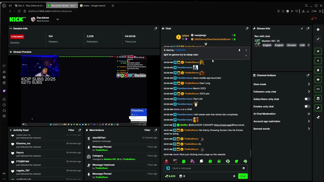
Task: Collapse the chat leaderboard arrow
Action: pyautogui.click(x=206, y=44)
